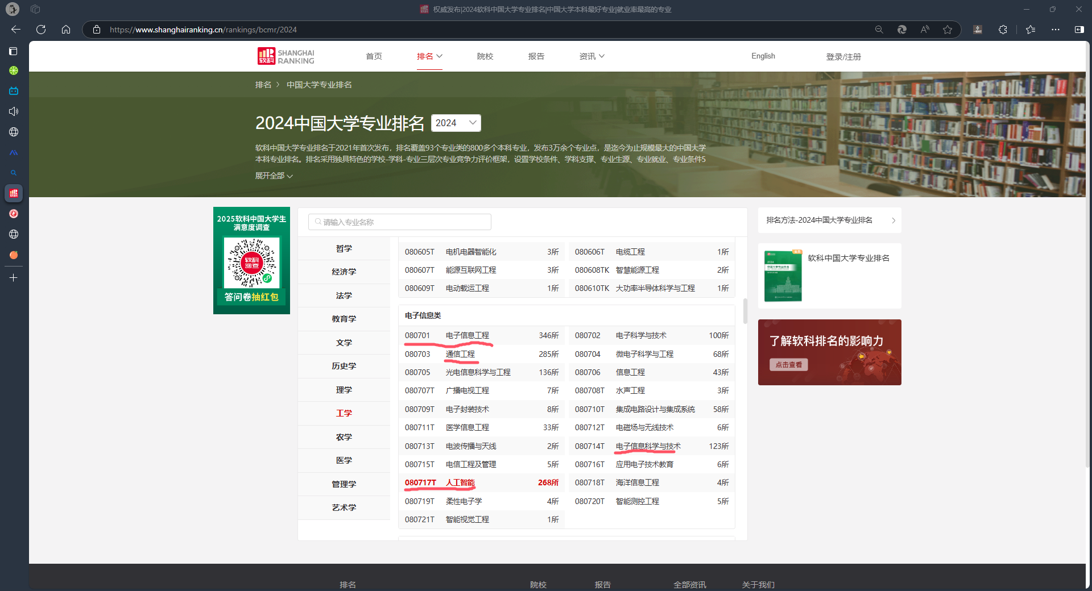
Task: Expand full description with 展开全部
Action: [274, 176]
